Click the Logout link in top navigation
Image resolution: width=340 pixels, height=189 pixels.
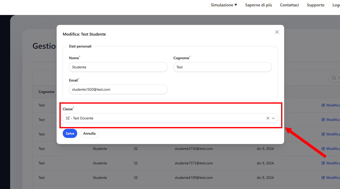click(336, 5)
